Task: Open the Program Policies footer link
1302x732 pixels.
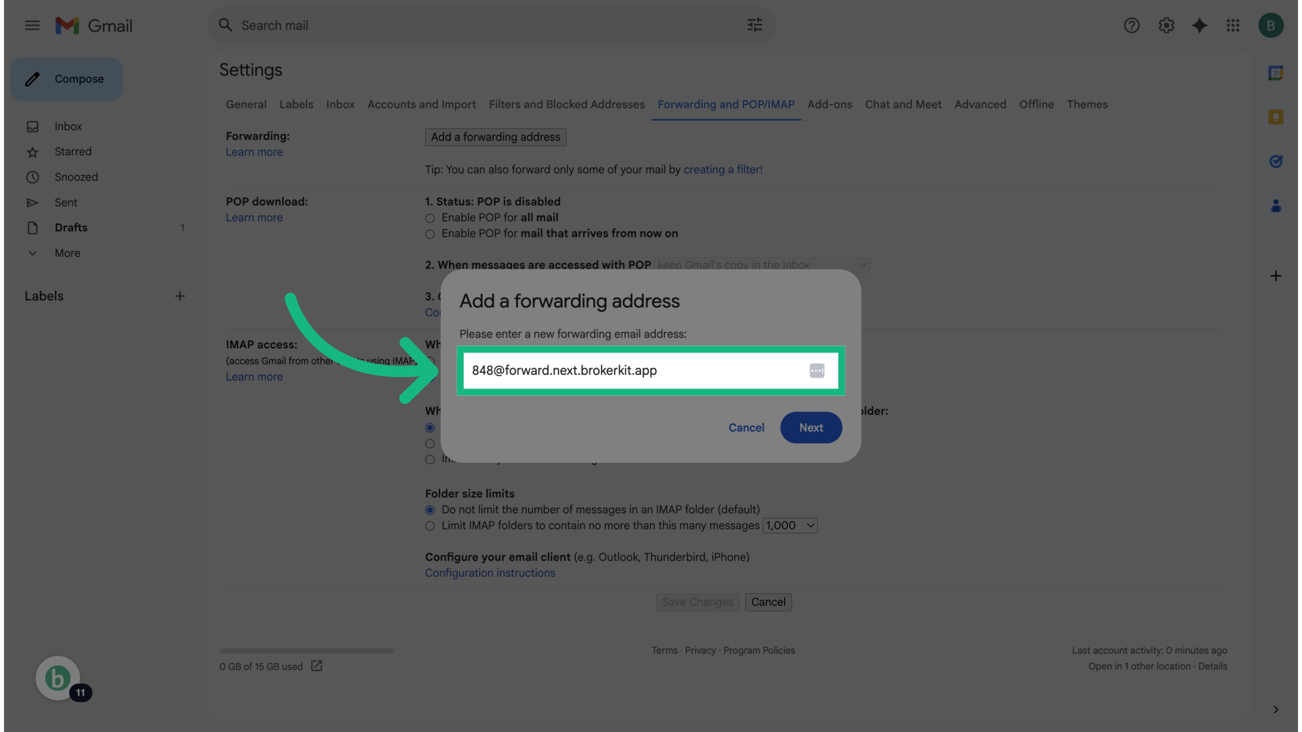Action: 759,651
